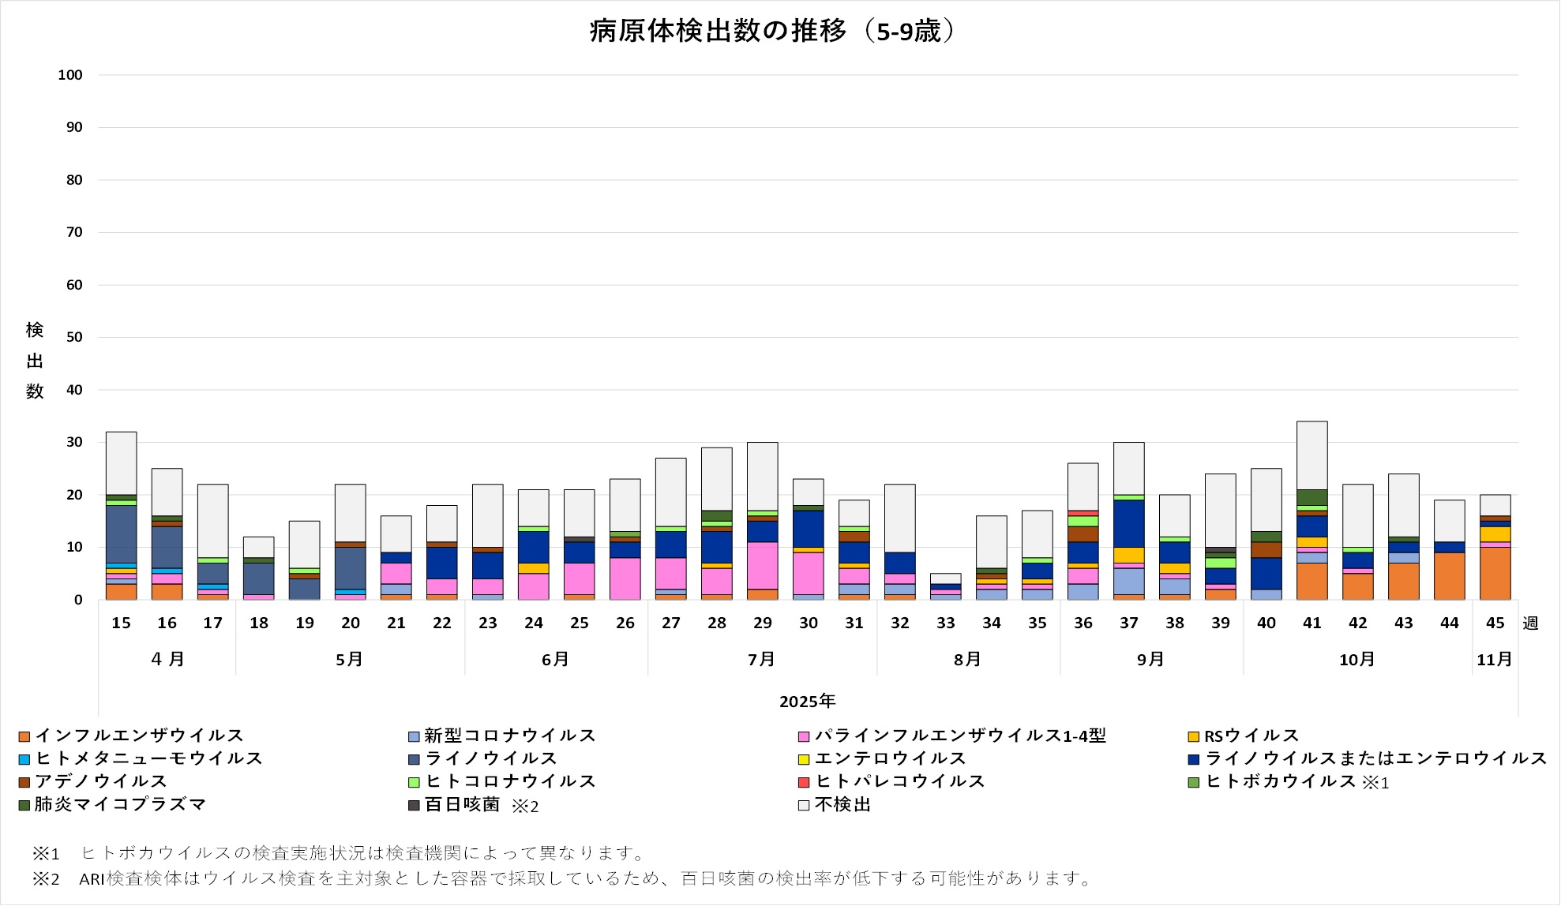Click the red ヒトパレコウイルス legend swatch

(x=804, y=782)
